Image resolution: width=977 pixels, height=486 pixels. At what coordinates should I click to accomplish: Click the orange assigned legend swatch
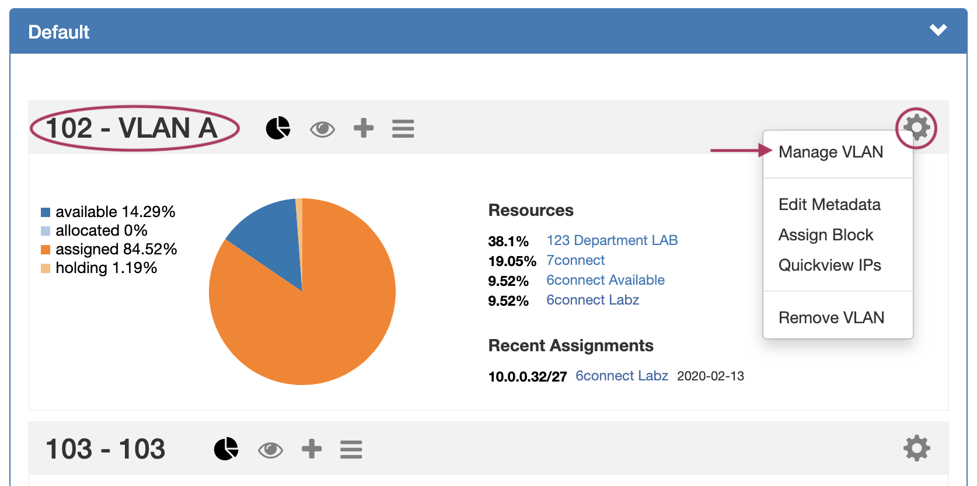tap(46, 250)
